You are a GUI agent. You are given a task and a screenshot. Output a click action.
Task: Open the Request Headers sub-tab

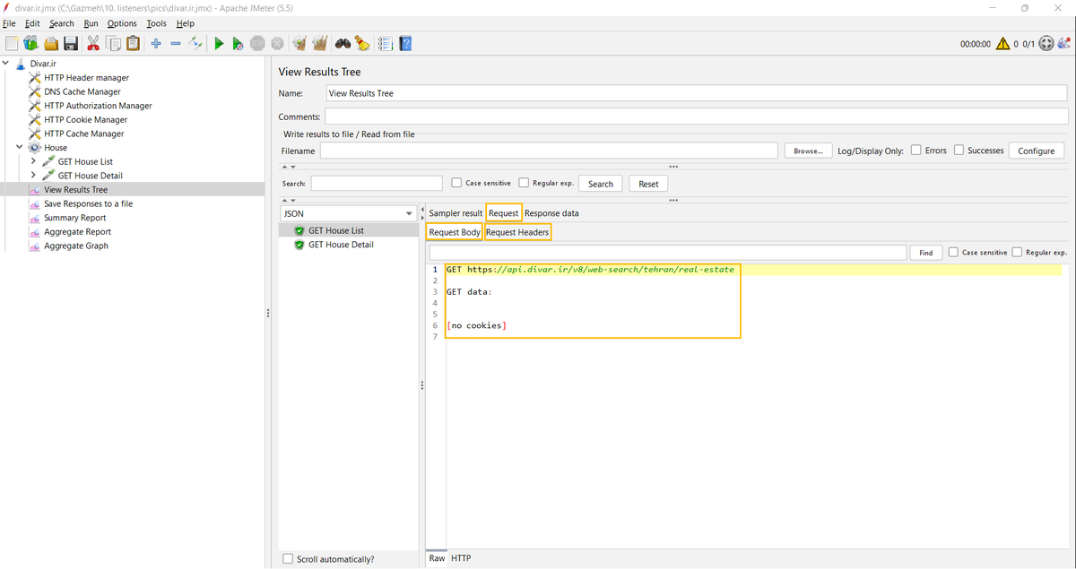(x=517, y=232)
